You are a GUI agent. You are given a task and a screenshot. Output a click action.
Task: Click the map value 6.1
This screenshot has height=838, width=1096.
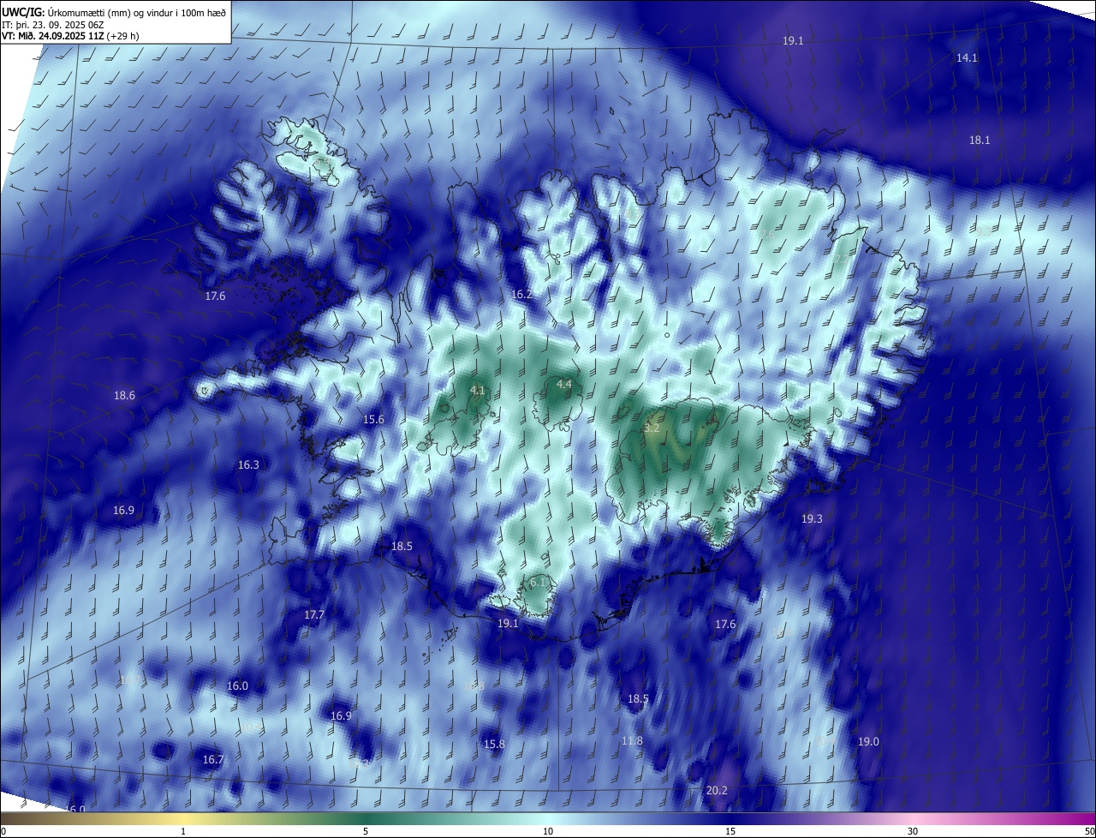click(538, 582)
